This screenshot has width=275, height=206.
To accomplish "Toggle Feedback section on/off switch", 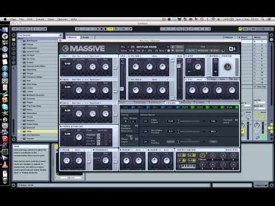I will point(95,150).
